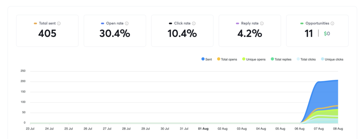
Task: Toggle the Total replies legend entry
Action: point(281,59)
